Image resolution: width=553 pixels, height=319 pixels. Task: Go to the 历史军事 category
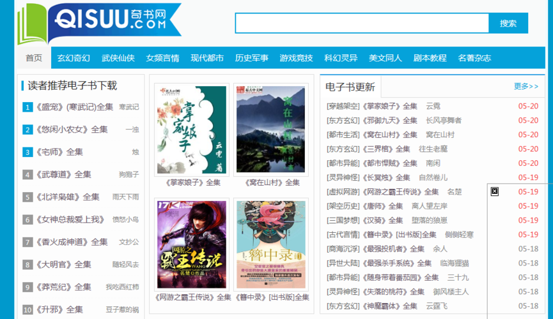pos(251,58)
